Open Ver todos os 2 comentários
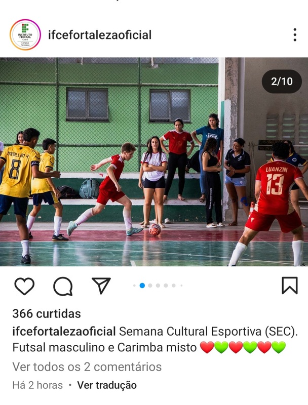 (87, 367)
